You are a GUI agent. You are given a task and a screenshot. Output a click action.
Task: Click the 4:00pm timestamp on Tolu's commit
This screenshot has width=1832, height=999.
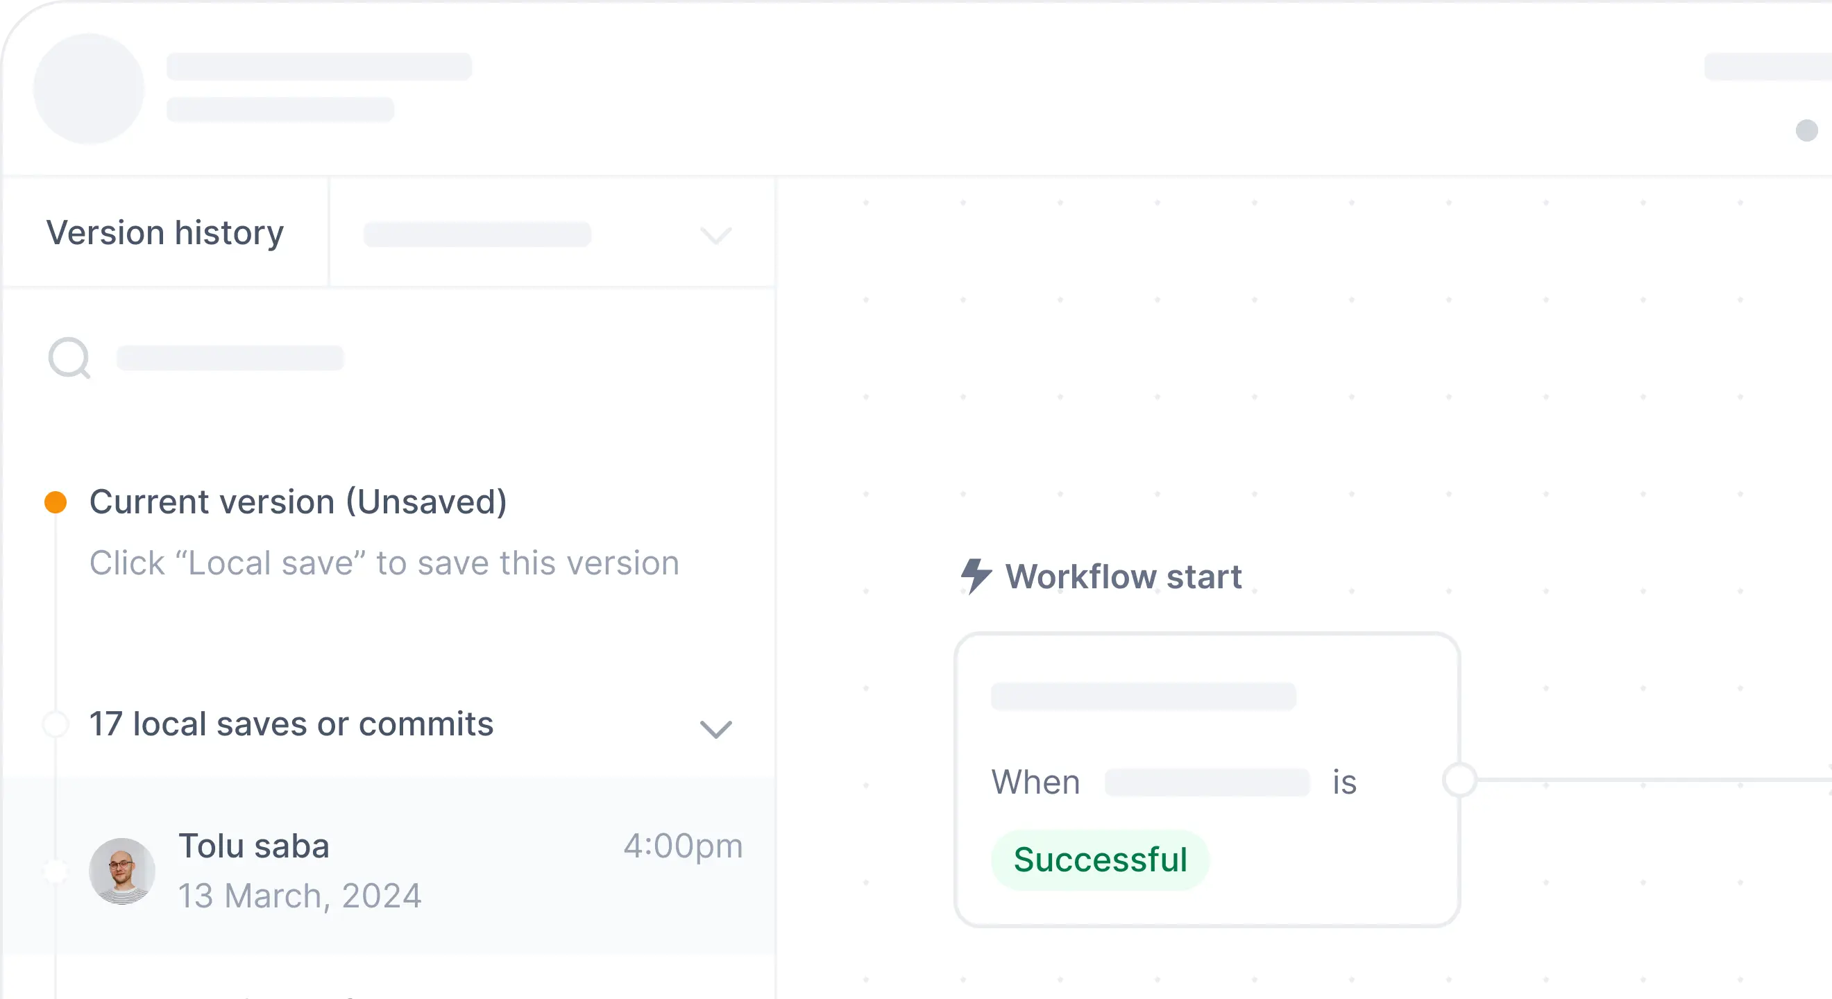point(684,846)
